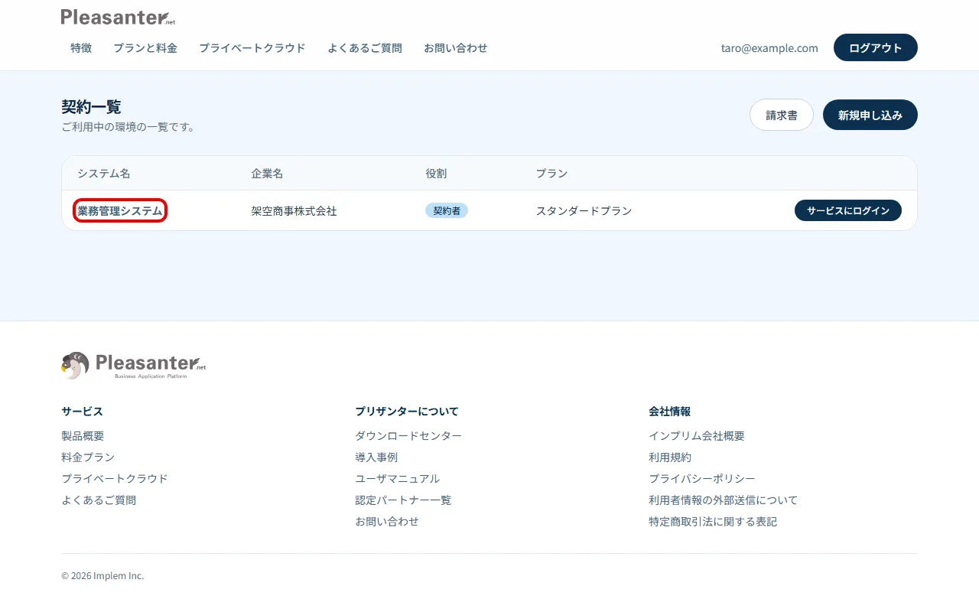
Task: Click the taro@example.com account text
Action: [x=769, y=47]
